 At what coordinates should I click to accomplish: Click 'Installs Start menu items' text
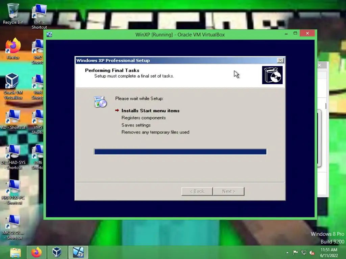(150, 111)
